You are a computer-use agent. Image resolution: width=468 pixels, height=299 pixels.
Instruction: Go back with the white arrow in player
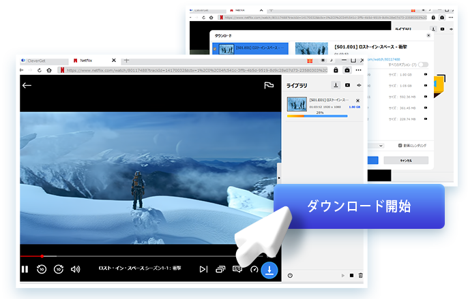pyautogui.click(x=27, y=86)
